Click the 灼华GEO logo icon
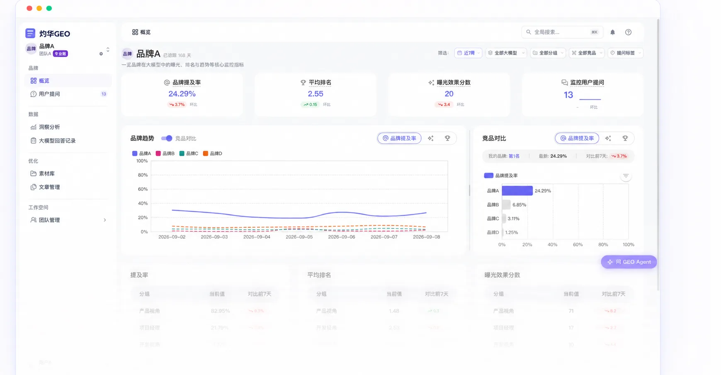The image size is (721, 375). click(x=30, y=33)
